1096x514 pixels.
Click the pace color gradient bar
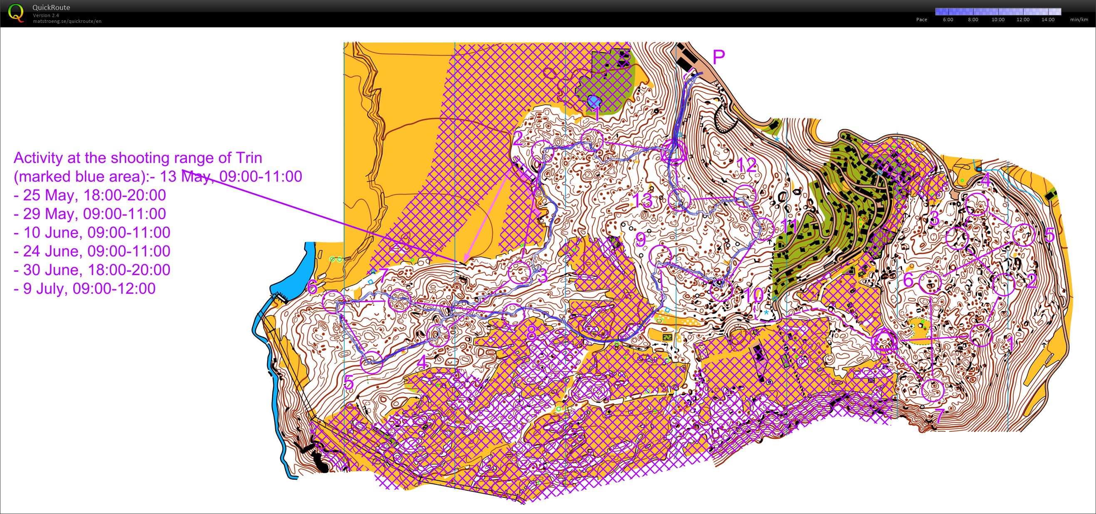click(998, 12)
